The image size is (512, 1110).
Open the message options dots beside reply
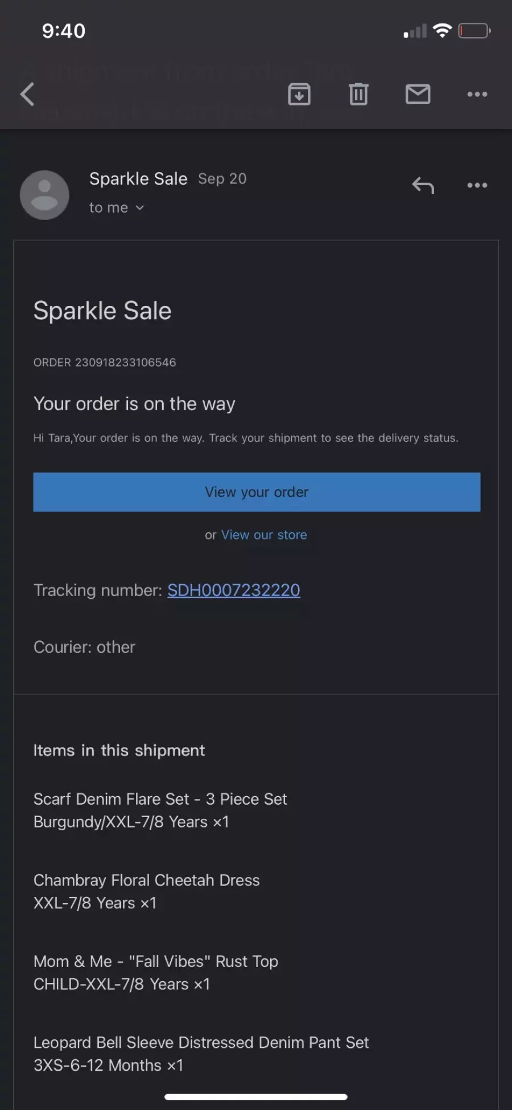[477, 185]
